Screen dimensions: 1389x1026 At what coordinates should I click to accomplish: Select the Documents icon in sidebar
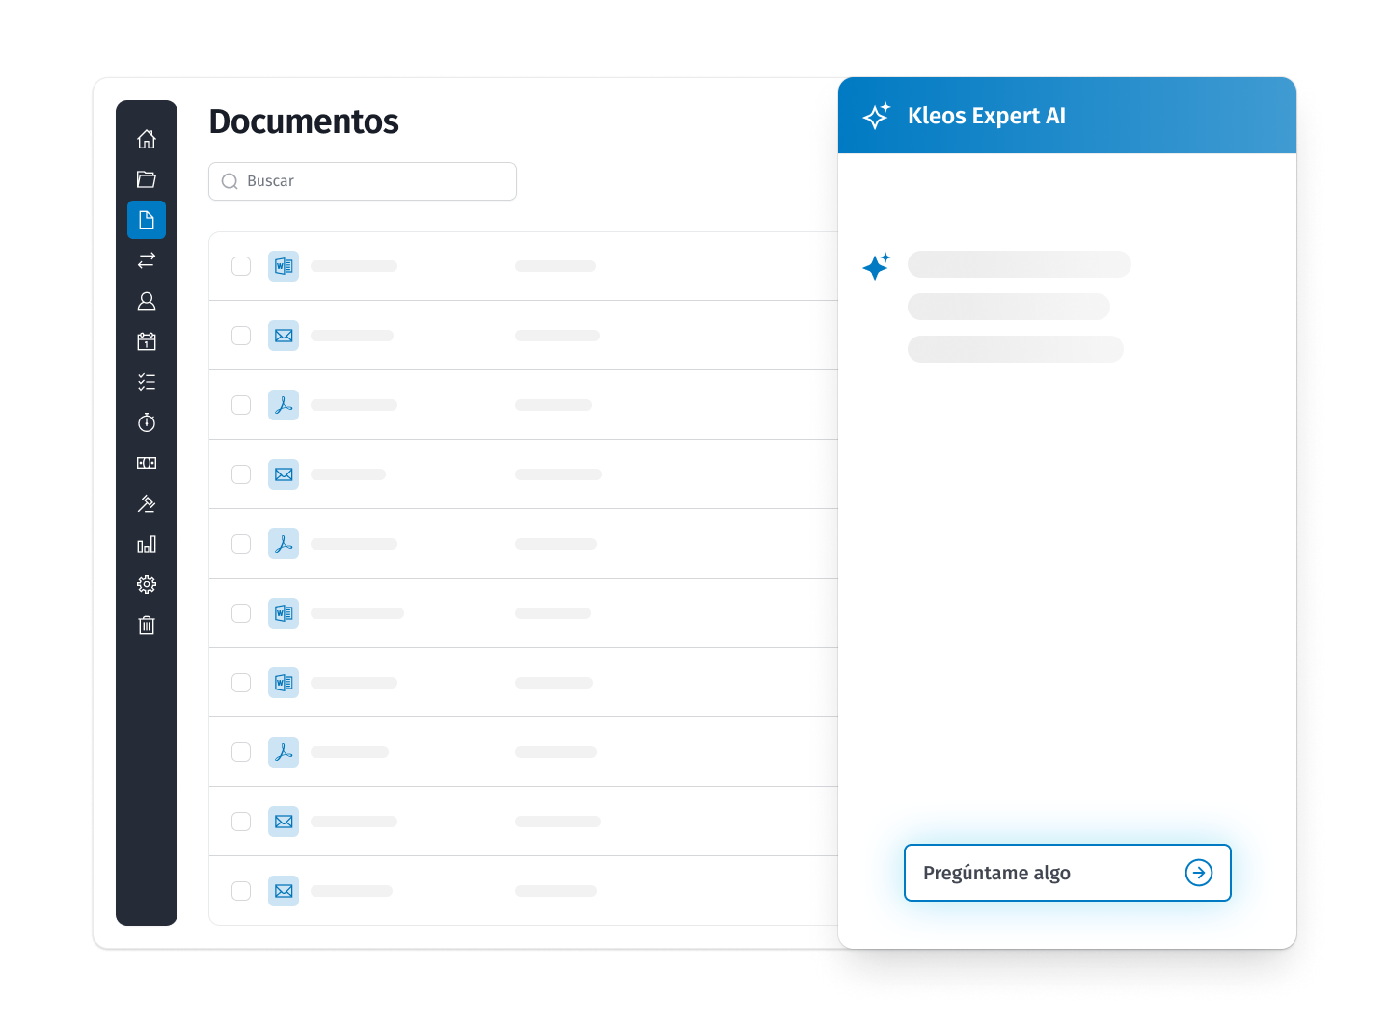[x=147, y=220]
